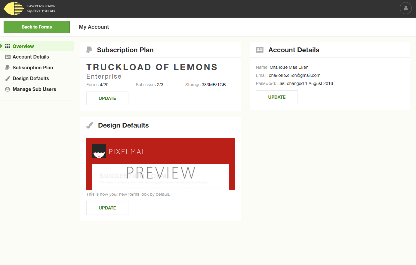This screenshot has height=265, width=416.
Task: Click the Overview grid icon in sidebar
Action: click(8, 46)
